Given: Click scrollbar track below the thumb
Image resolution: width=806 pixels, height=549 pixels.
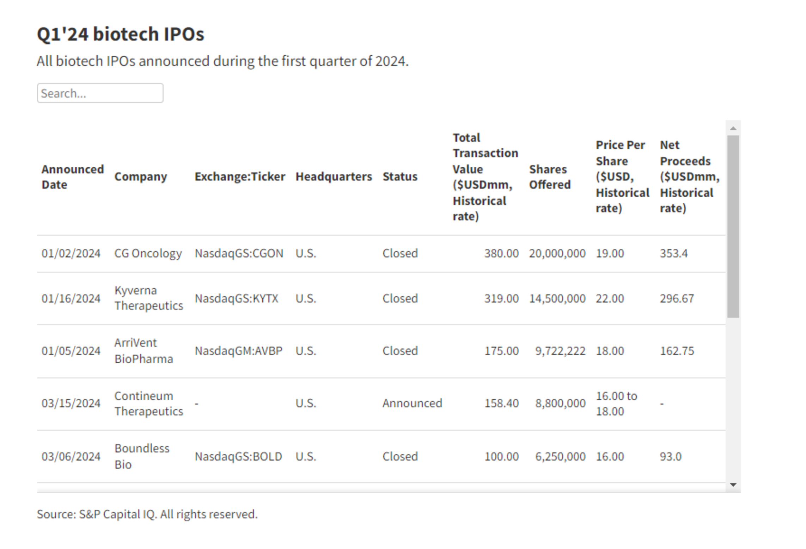Looking at the screenshot, I should click(x=733, y=398).
